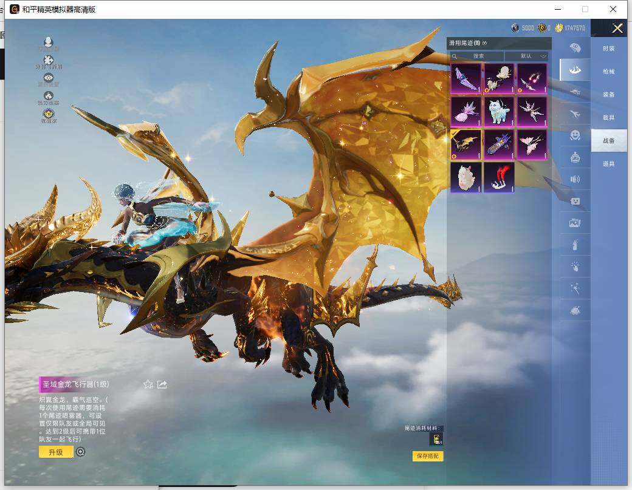Select the pink spiky wings thumbnail
Image resolution: width=632 pixels, height=490 pixels.
coord(532,112)
